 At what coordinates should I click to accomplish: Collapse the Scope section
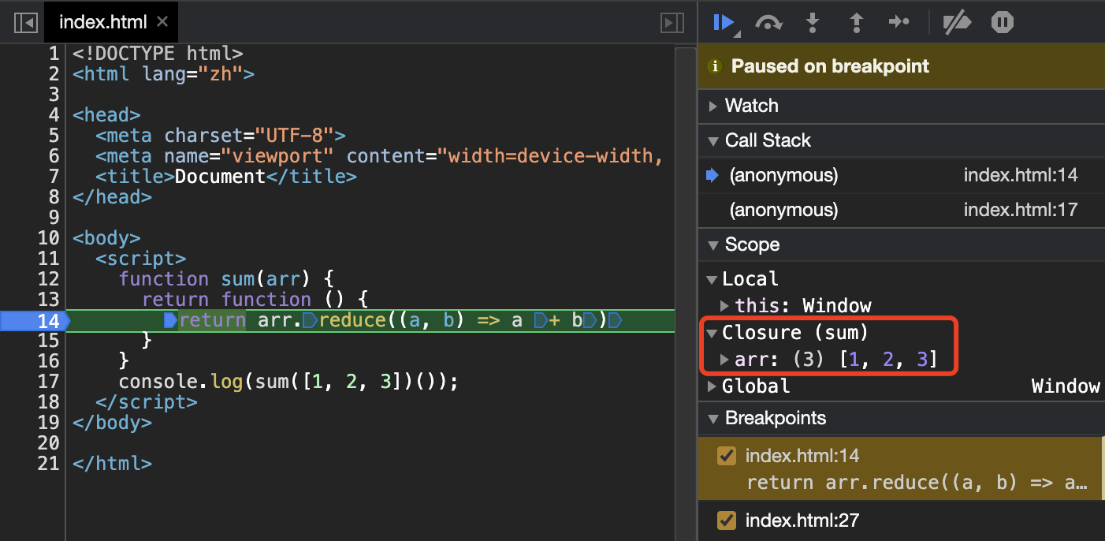713,244
